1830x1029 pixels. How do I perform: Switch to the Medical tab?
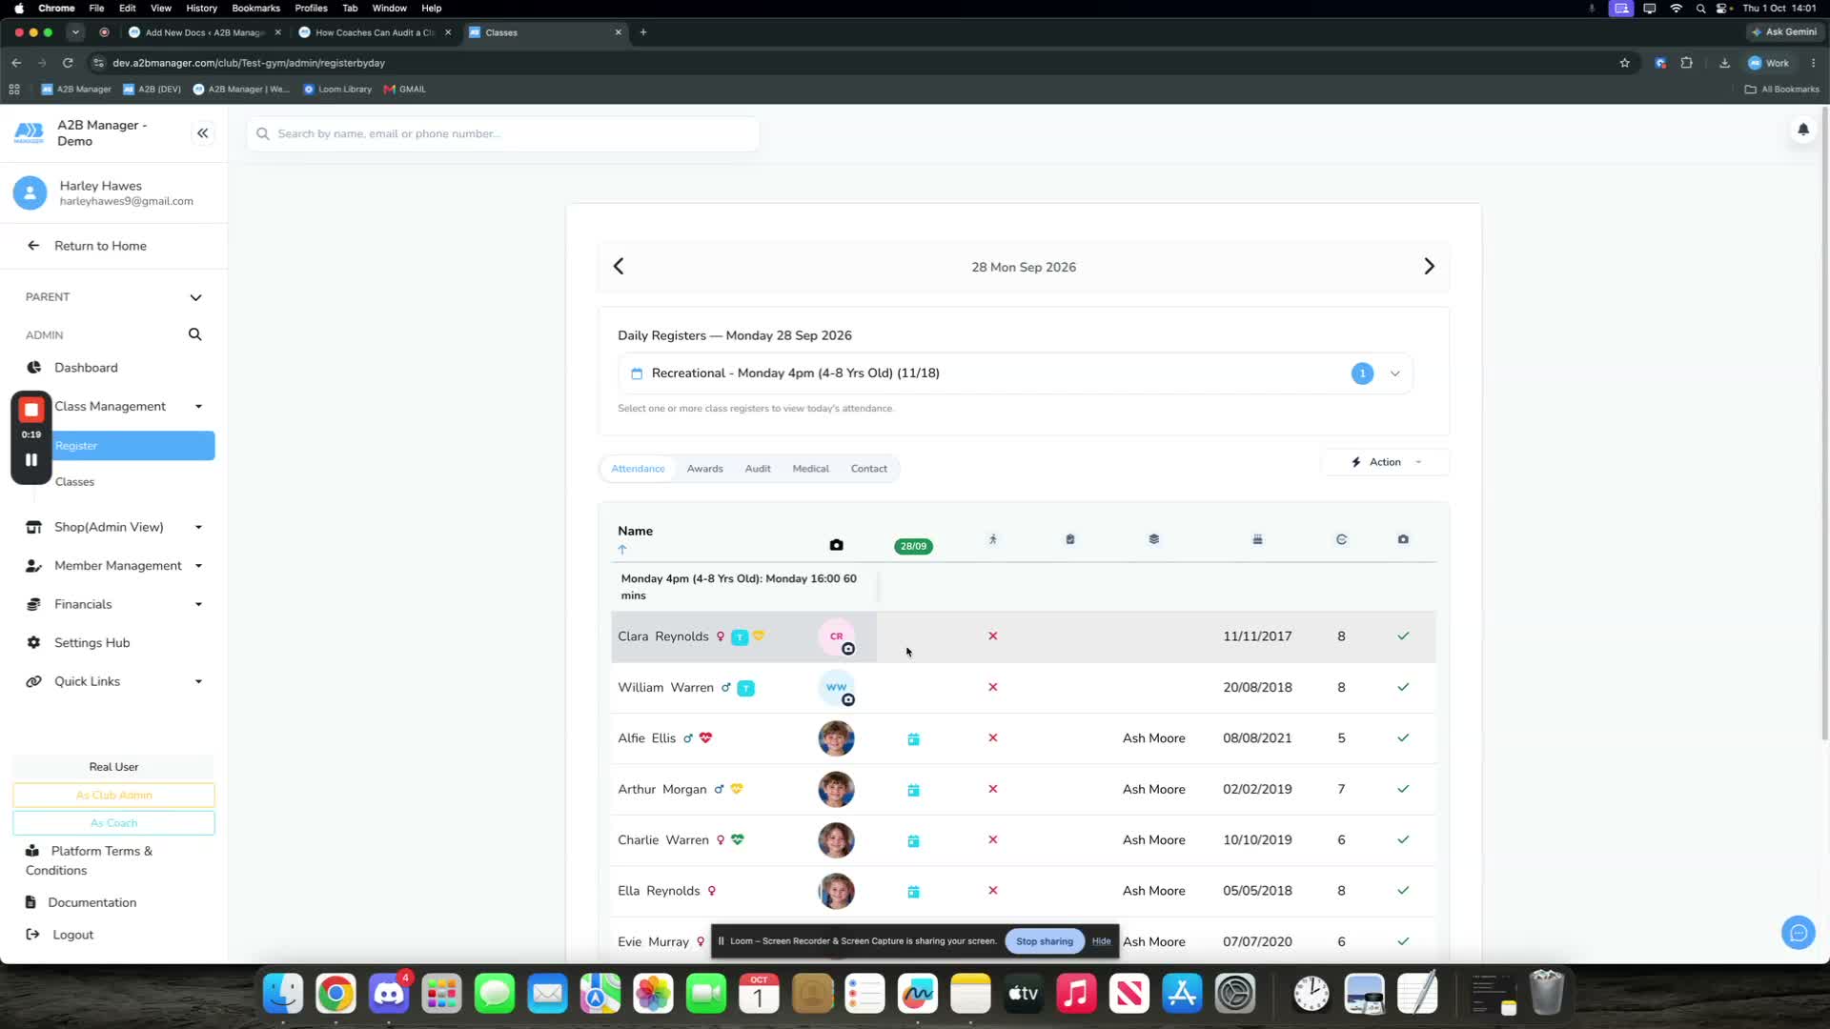point(810,469)
